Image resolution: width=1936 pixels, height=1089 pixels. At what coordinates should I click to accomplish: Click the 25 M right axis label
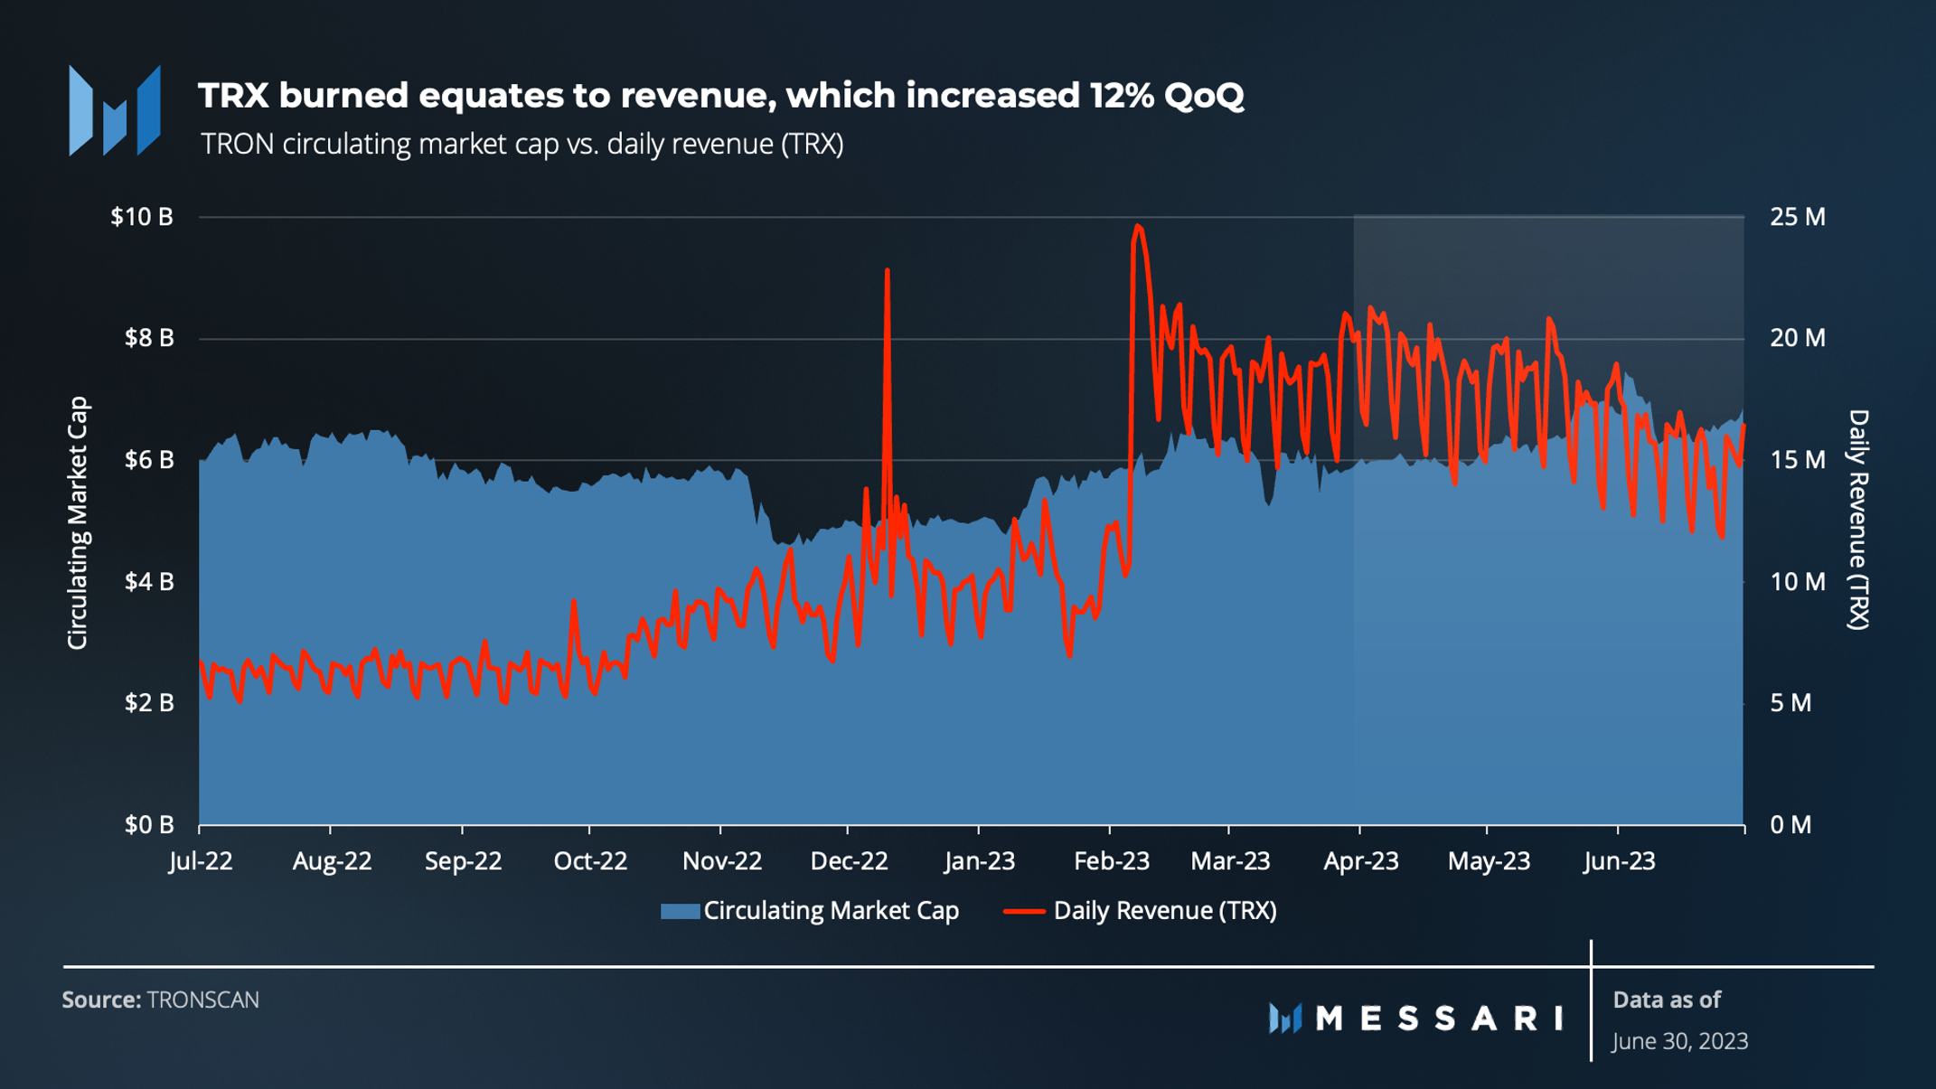[1797, 217]
